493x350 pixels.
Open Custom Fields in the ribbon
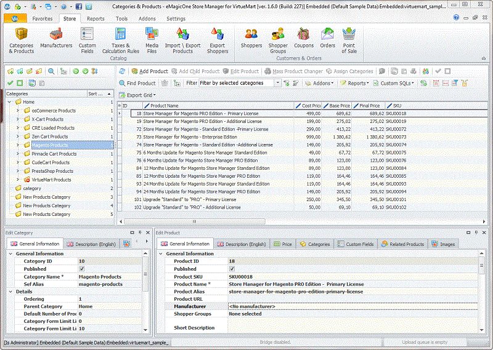[87, 41]
